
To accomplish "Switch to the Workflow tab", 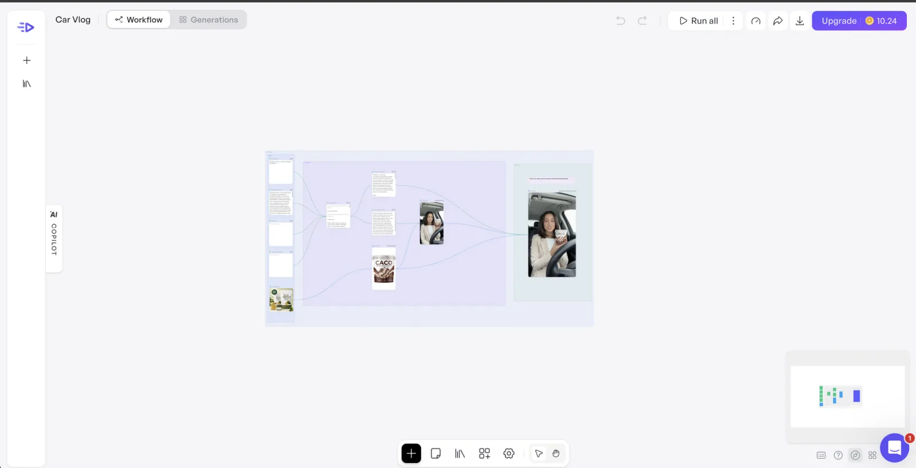I will [x=139, y=20].
